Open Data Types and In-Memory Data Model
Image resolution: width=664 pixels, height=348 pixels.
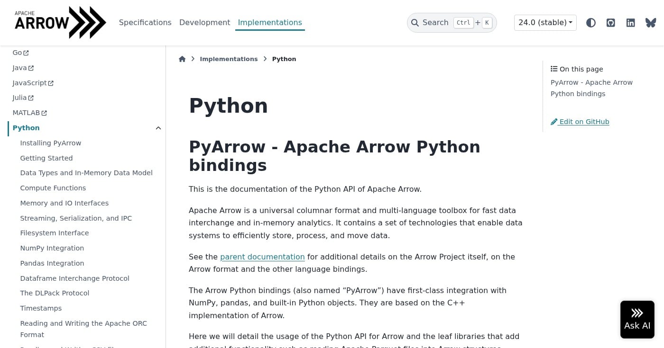(x=86, y=173)
